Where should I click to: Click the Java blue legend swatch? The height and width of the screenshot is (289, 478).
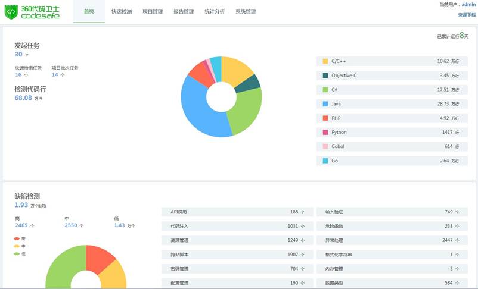click(325, 103)
